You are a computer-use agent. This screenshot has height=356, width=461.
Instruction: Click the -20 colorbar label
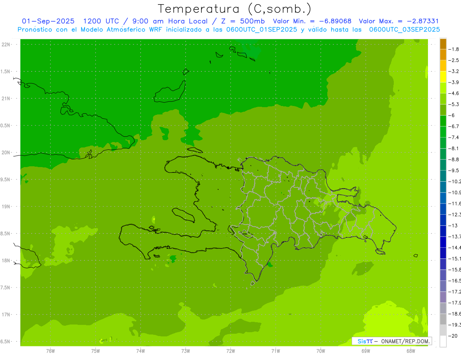453,336
